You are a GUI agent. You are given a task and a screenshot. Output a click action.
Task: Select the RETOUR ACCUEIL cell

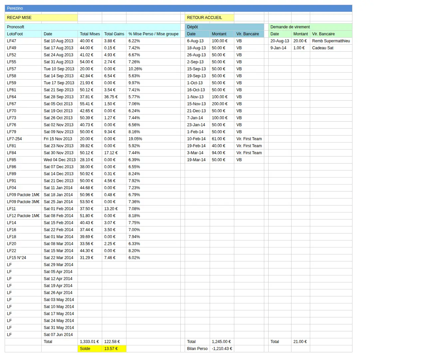pos(209,18)
